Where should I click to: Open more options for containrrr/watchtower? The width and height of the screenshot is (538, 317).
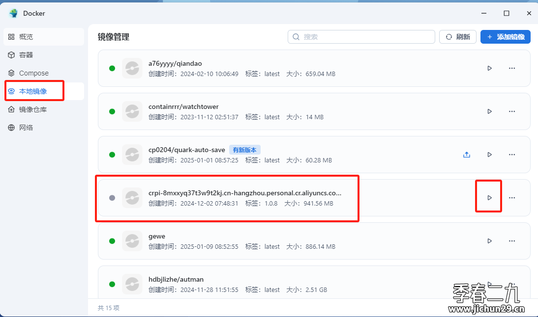pyautogui.click(x=512, y=111)
